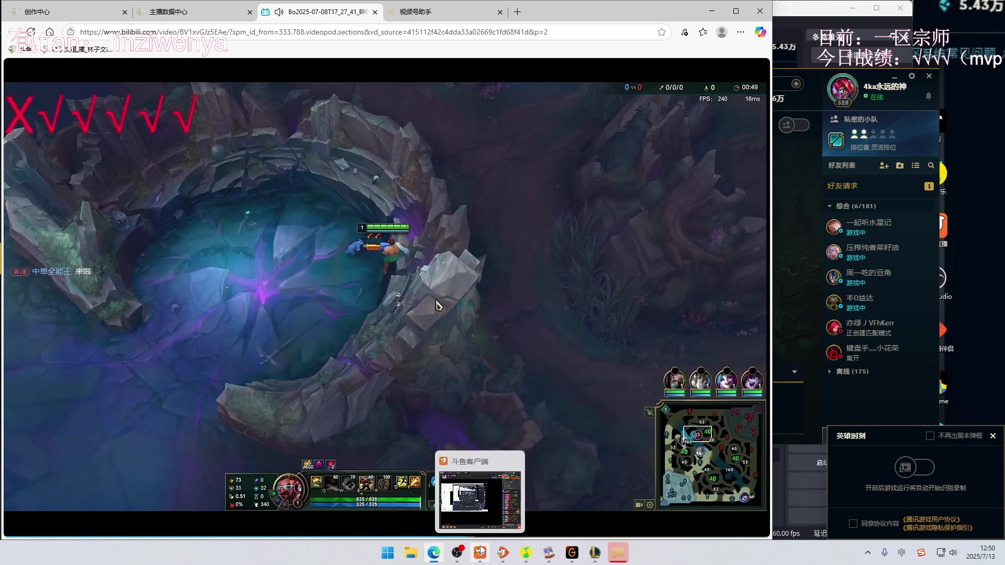The height and width of the screenshot is (565, 1005).
Task: Click QQ Music taskbar icon
Action: pyautogui.click(x=526, y=552)
